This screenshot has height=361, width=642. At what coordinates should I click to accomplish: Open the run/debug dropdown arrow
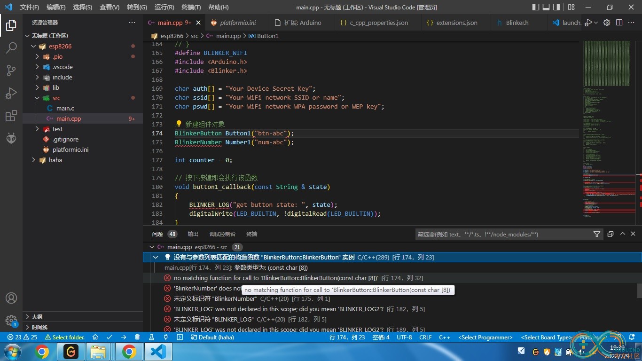[596, 23]
